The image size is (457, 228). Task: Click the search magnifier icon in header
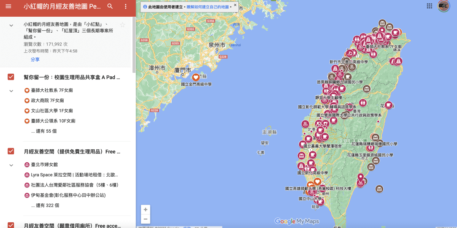(x=110, y=6)
